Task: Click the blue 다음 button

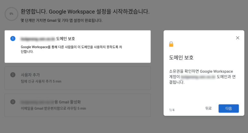Action: tap(228, 108)
